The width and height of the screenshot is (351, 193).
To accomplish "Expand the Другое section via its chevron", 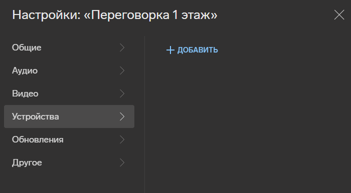I will coord(122,162).
